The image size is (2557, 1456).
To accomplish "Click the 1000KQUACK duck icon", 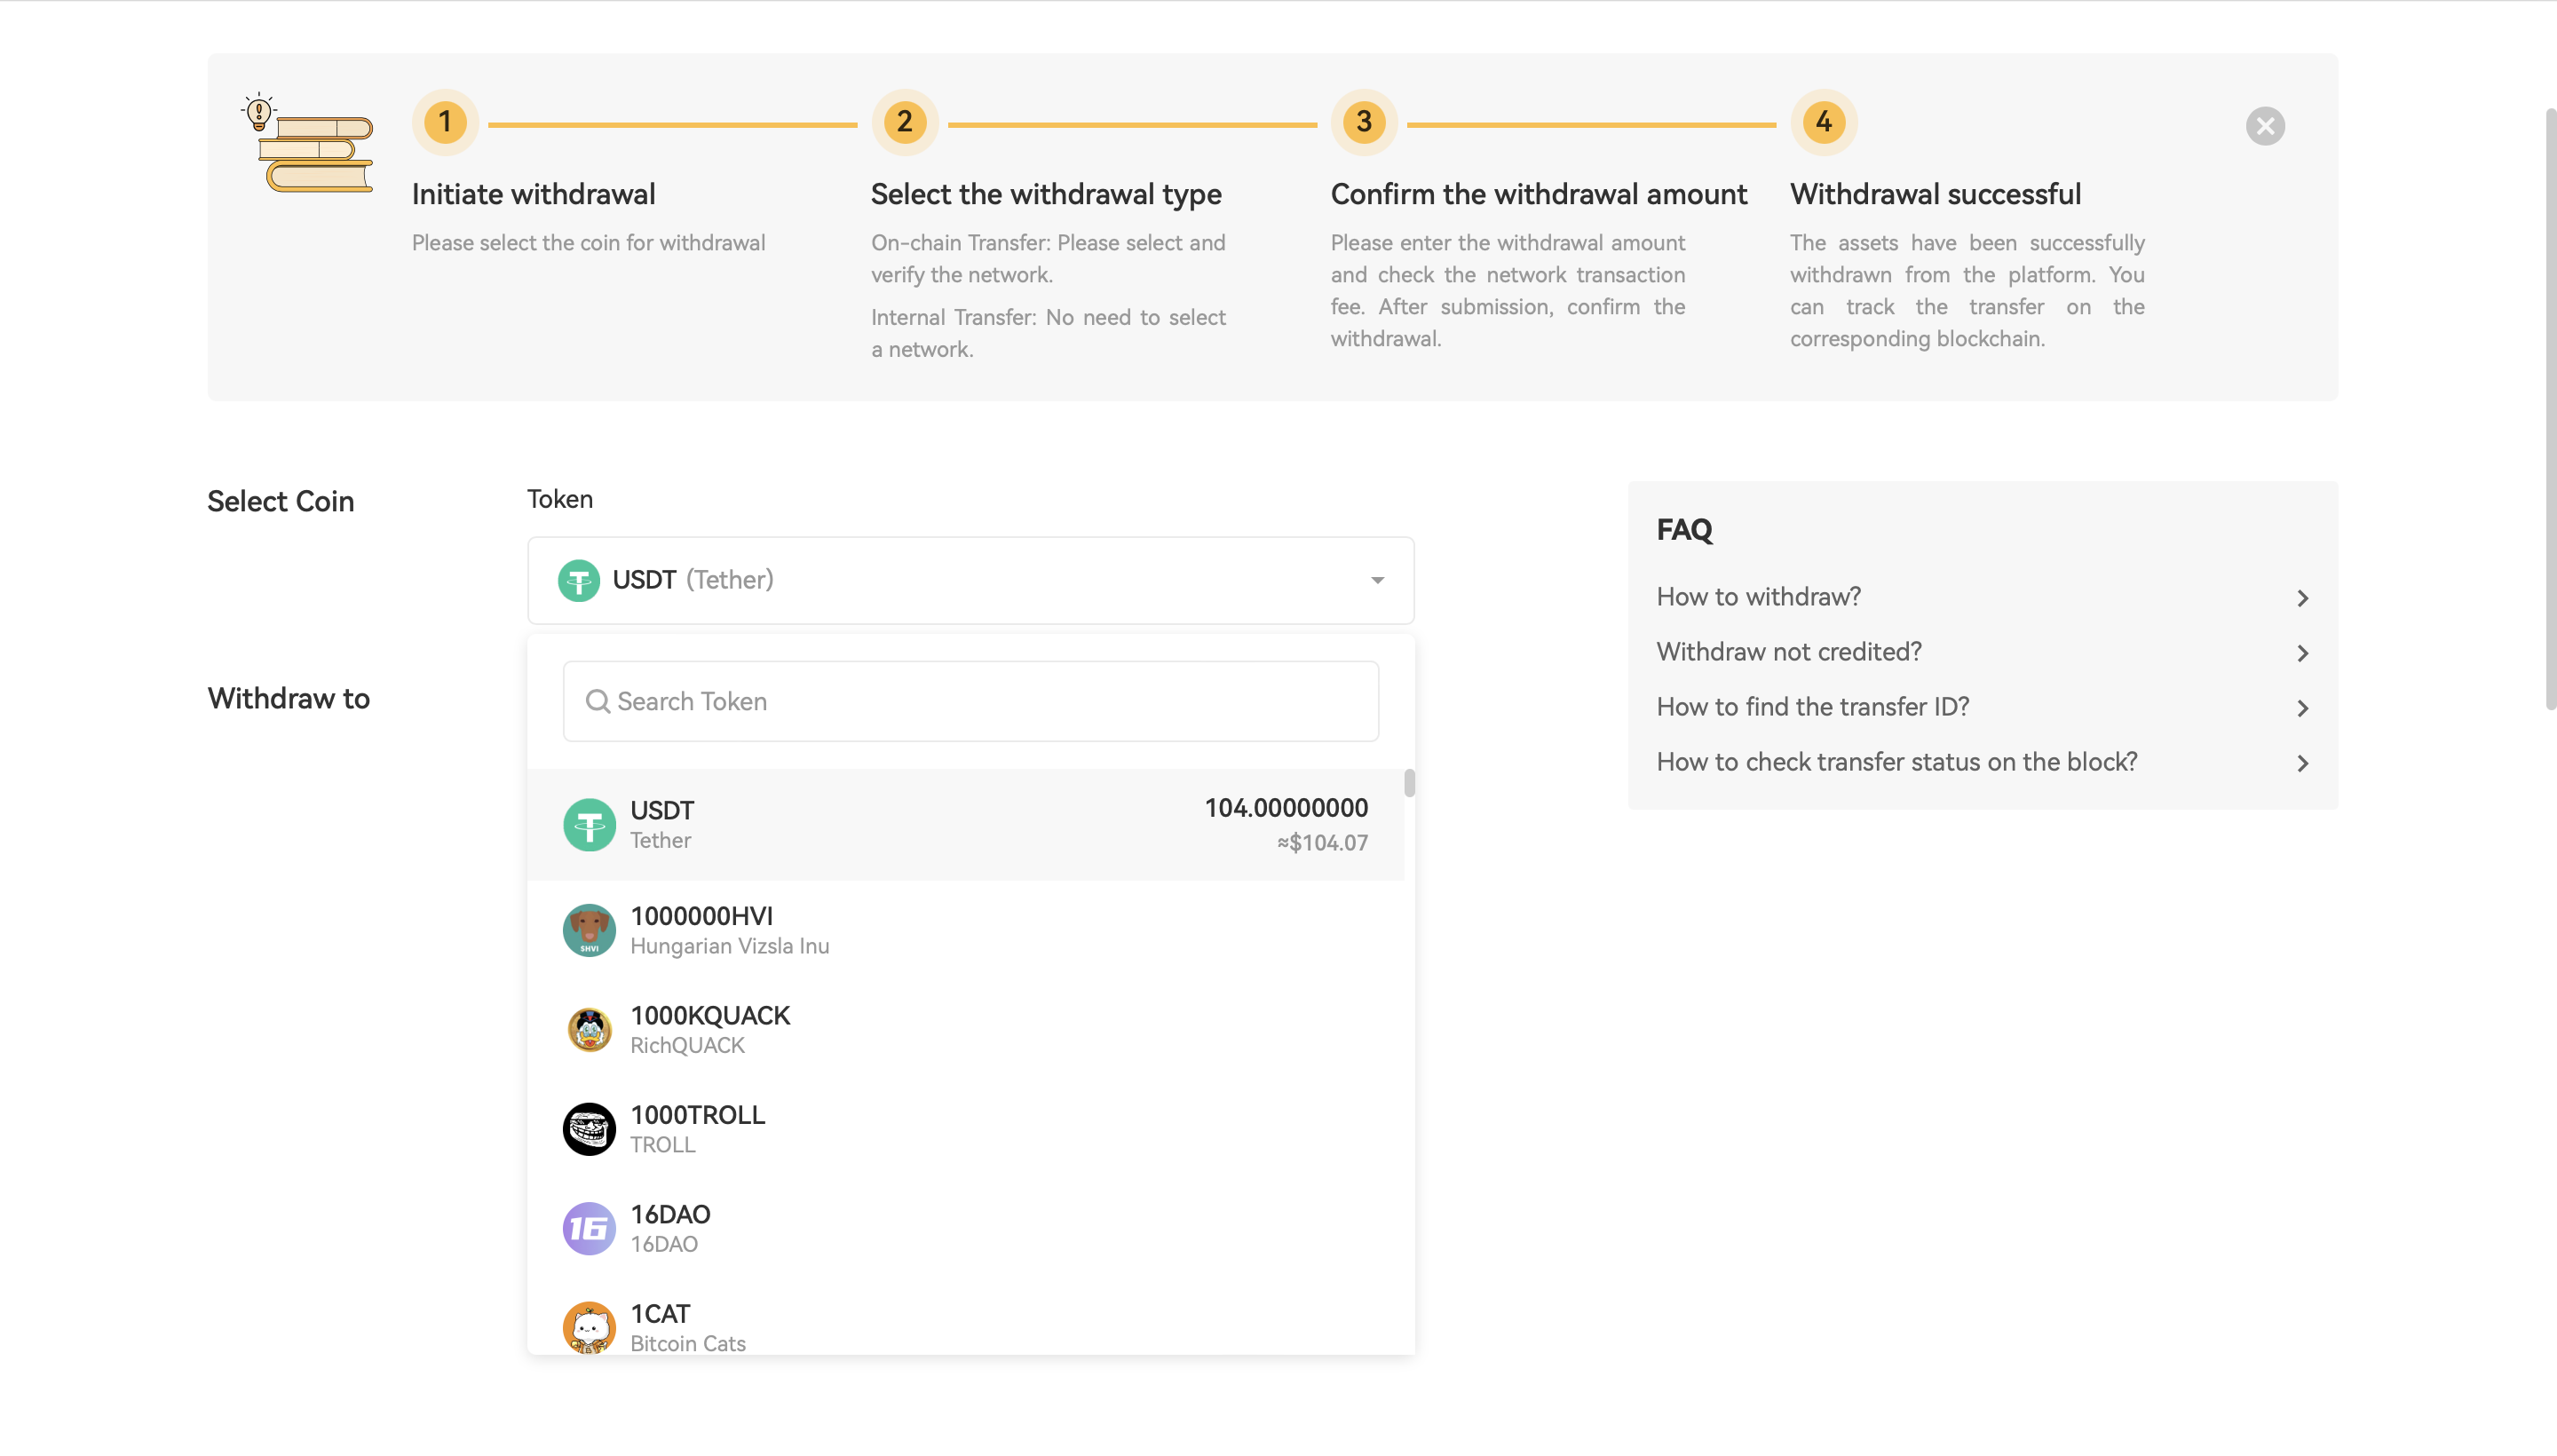I will tap(589, 1029).
